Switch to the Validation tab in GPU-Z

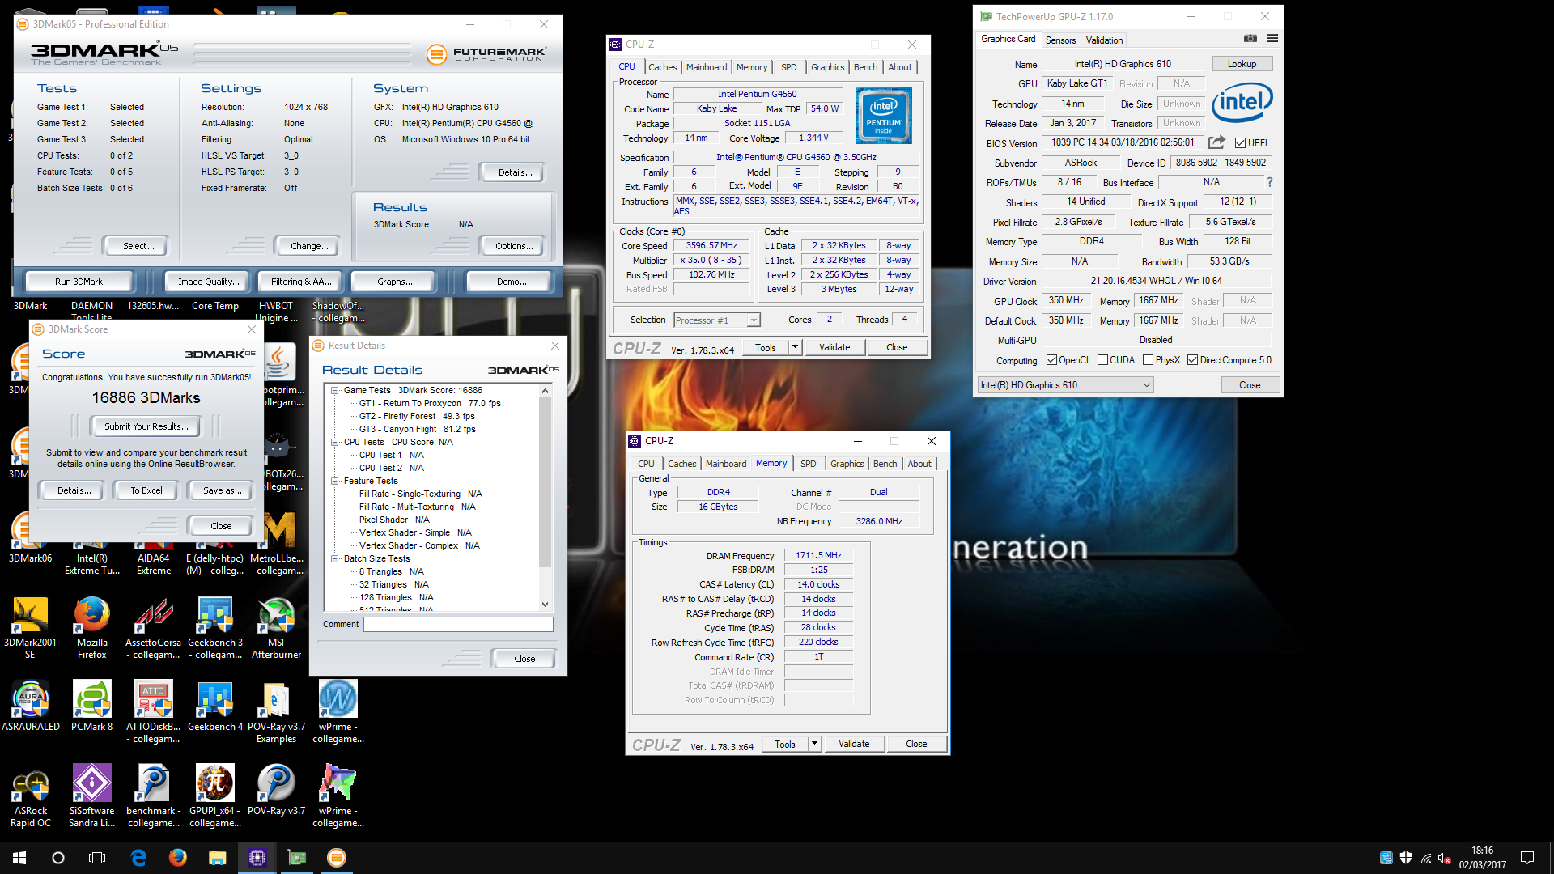point(1104,40)
